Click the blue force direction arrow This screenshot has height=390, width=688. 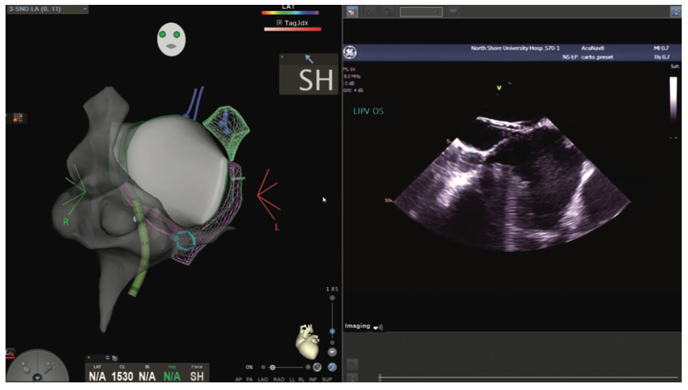point(309,59)
